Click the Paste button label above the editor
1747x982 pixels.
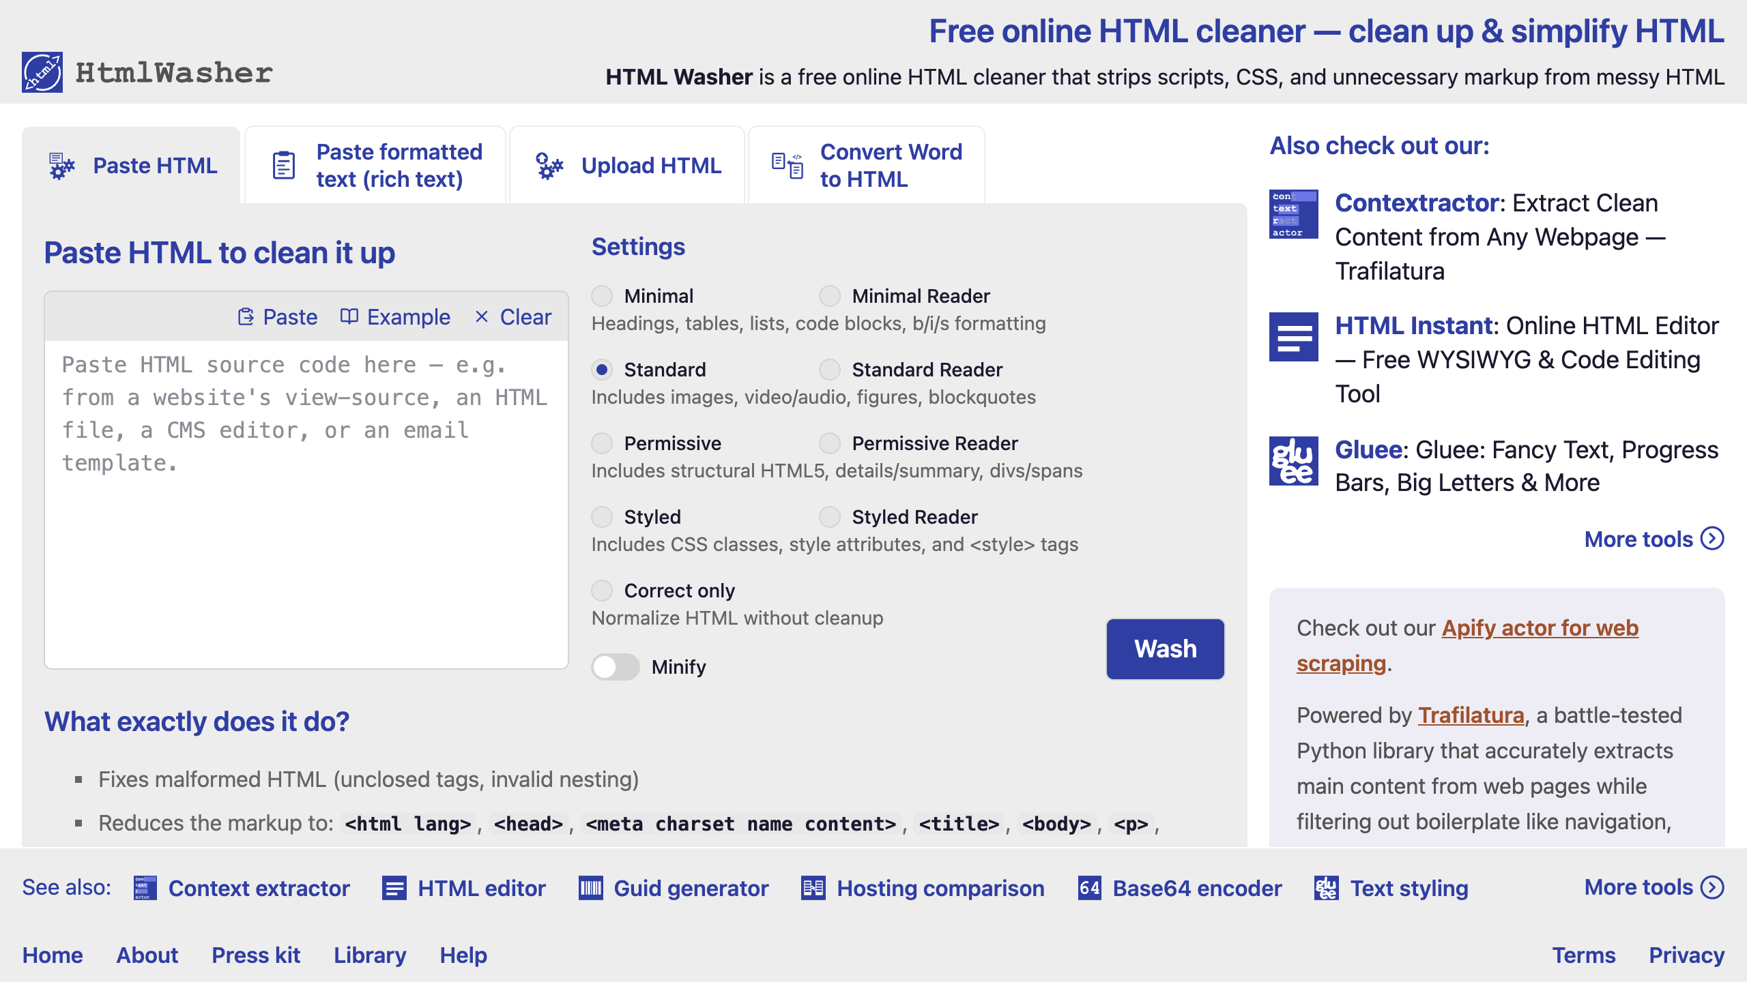(x=290, y=317)
